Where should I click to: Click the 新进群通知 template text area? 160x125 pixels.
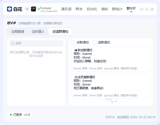(111, 59)
